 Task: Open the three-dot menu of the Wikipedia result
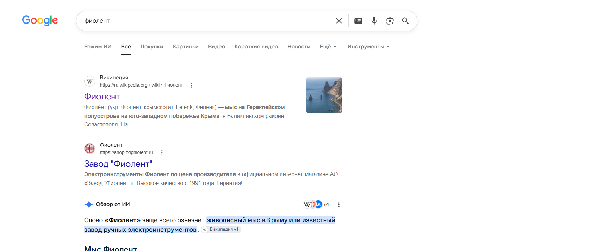191,85
